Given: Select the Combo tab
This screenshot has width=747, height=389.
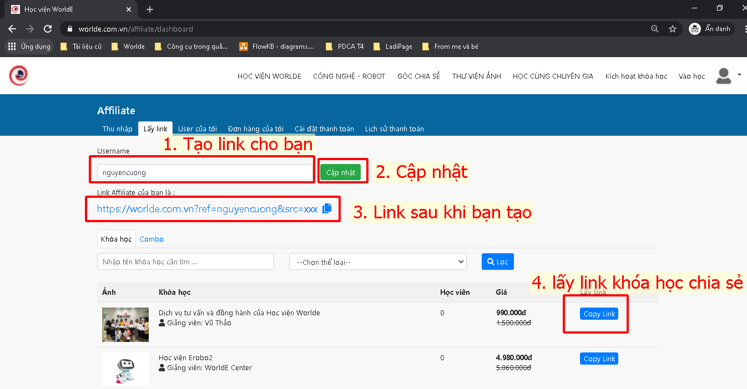Looking at the screenshot, I should point(152,239).
